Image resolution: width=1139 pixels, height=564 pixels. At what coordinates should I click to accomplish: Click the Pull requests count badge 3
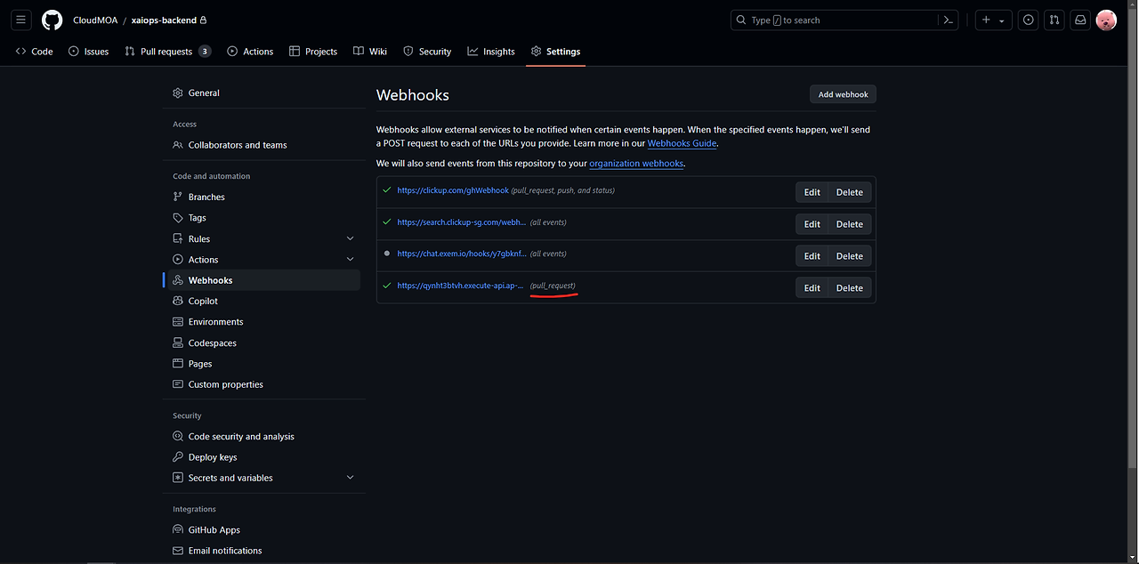click(x=205, y=52)
